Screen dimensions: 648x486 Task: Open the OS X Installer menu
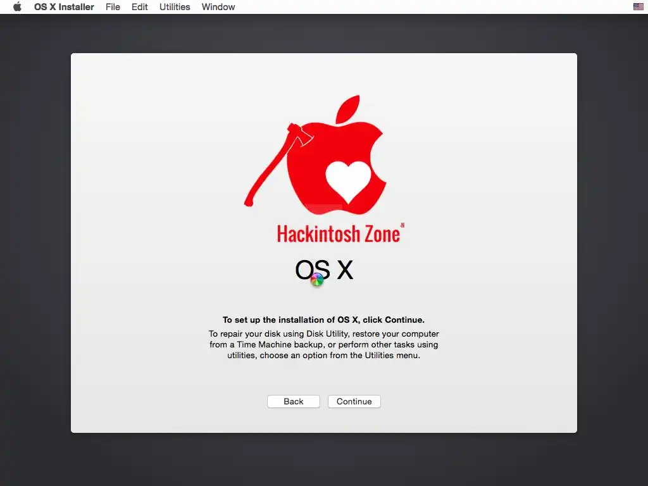pos(64,7)
